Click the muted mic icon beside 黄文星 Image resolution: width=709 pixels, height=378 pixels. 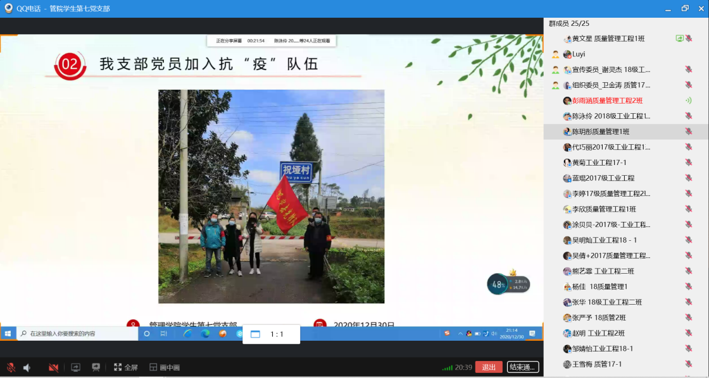click(x=688, y=39)
